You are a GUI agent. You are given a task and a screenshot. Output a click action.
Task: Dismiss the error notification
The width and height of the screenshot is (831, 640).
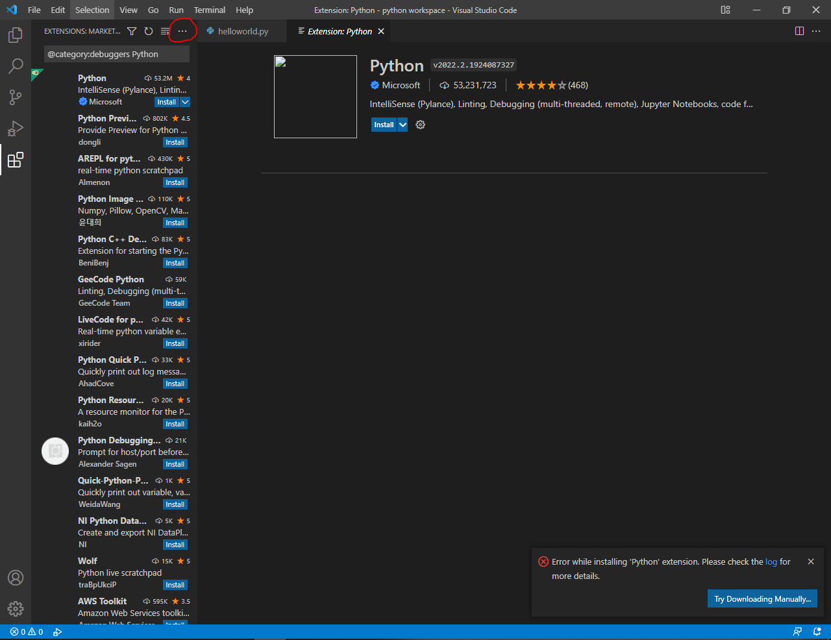tap(811, 561)
